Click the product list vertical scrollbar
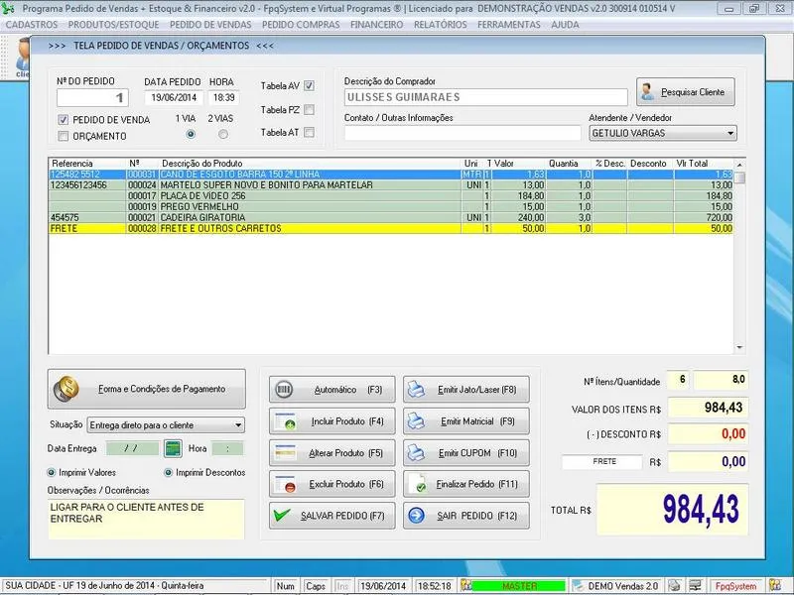Viewport: 794px width, 595px height. 739,258
